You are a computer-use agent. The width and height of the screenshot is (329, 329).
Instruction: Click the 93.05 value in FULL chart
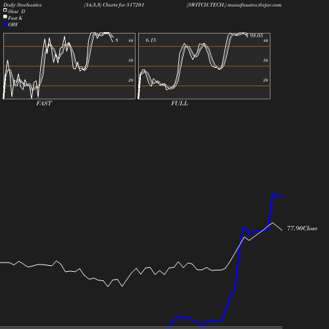point(256,36)
